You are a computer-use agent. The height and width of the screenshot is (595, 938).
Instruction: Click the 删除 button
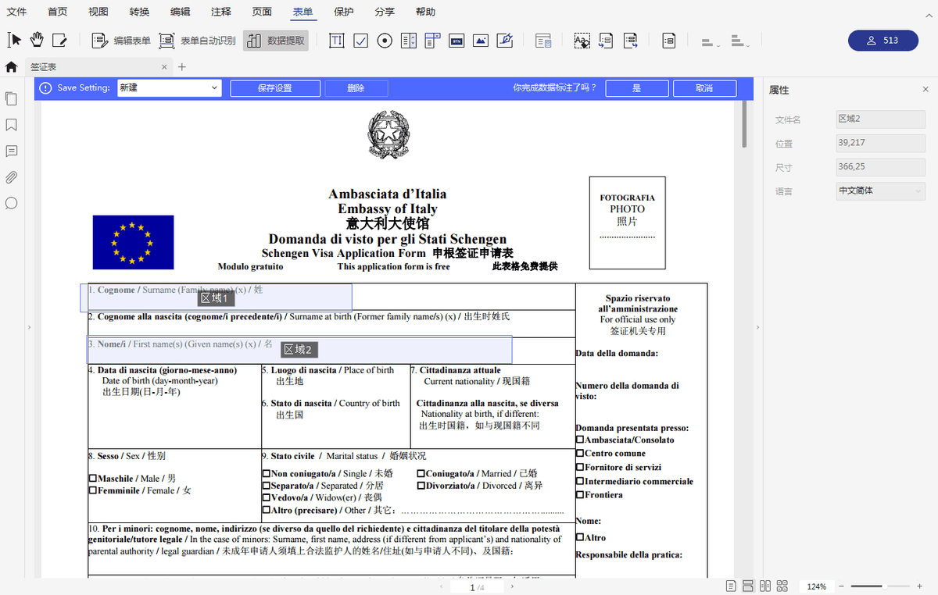click(x=356, y=88)
